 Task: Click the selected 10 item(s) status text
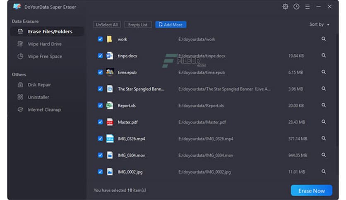coord(120,190)
